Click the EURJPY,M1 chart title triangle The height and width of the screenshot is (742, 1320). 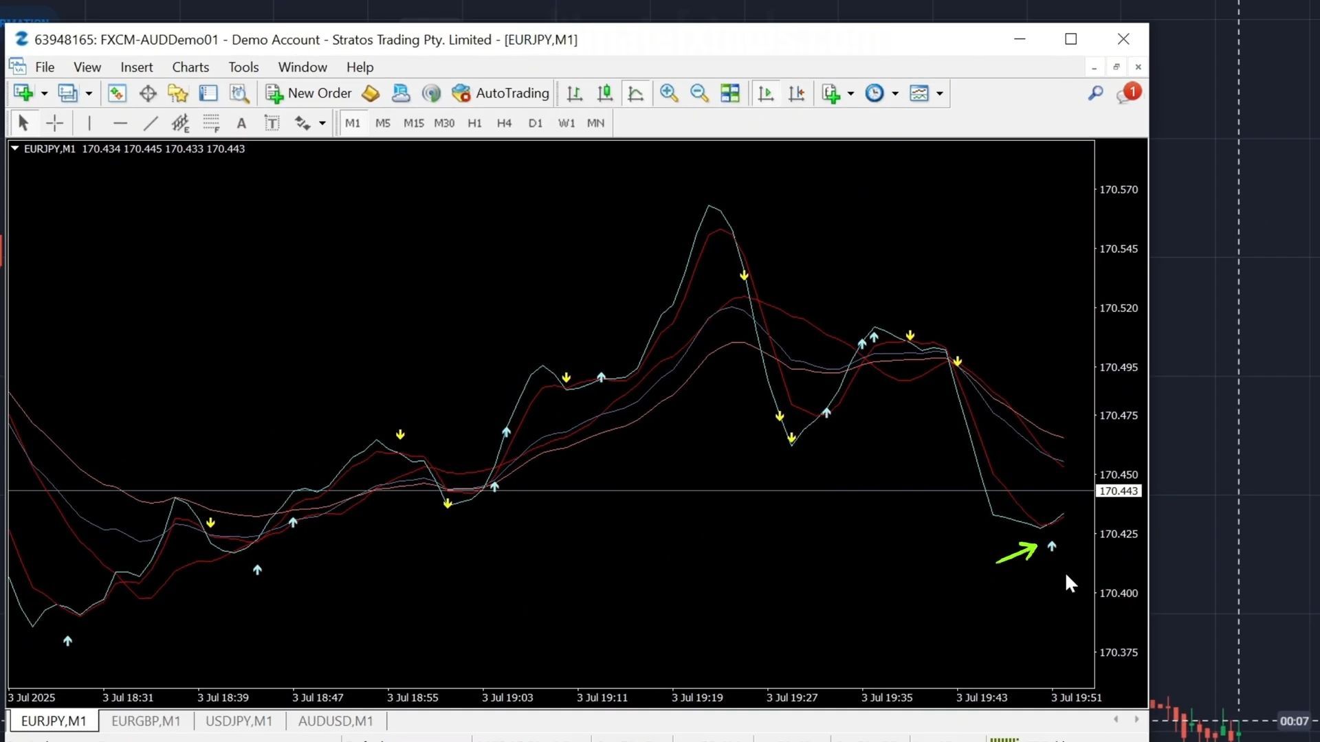point(14,148)
